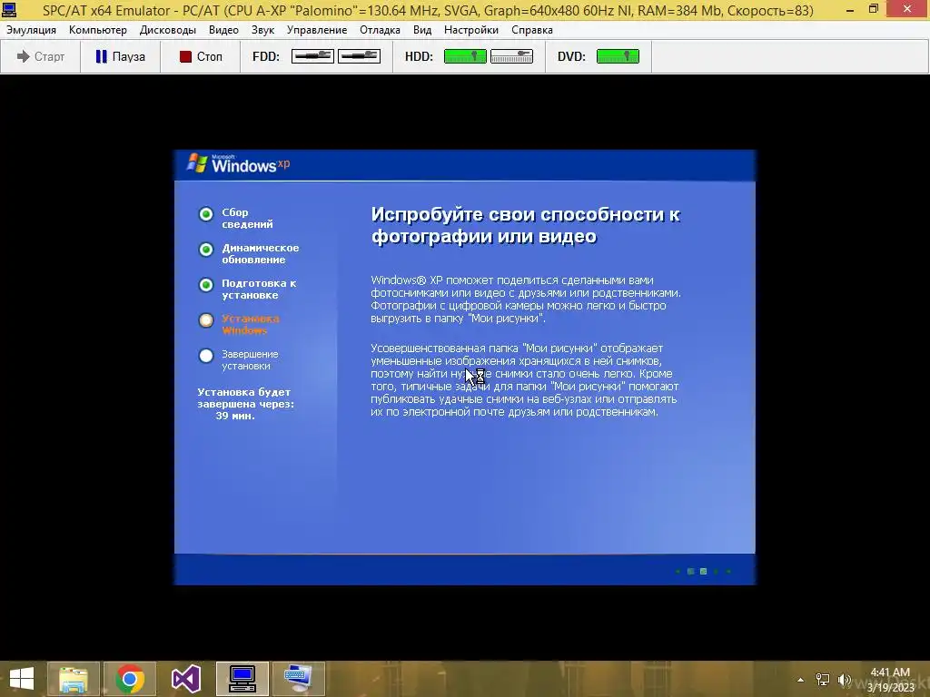Click the Windows XP logo in setup
This screenshot has width=930, height=697.
click(x=239, y=163)
